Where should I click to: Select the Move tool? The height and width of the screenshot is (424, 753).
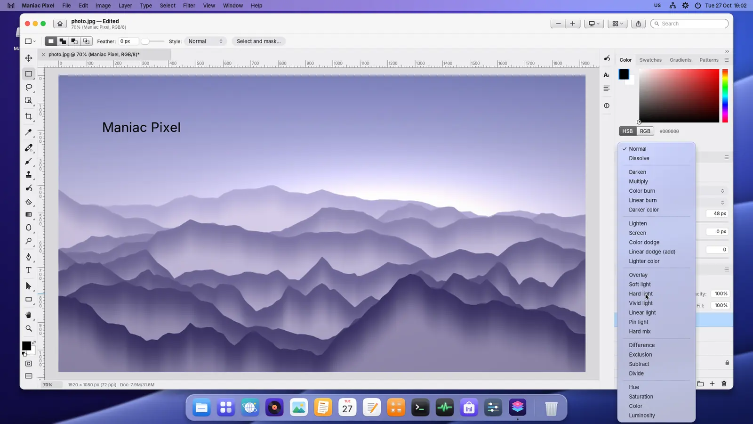coord(29,58)
